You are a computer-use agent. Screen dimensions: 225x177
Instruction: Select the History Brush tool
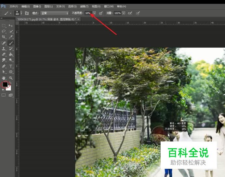tap(11, 49)
